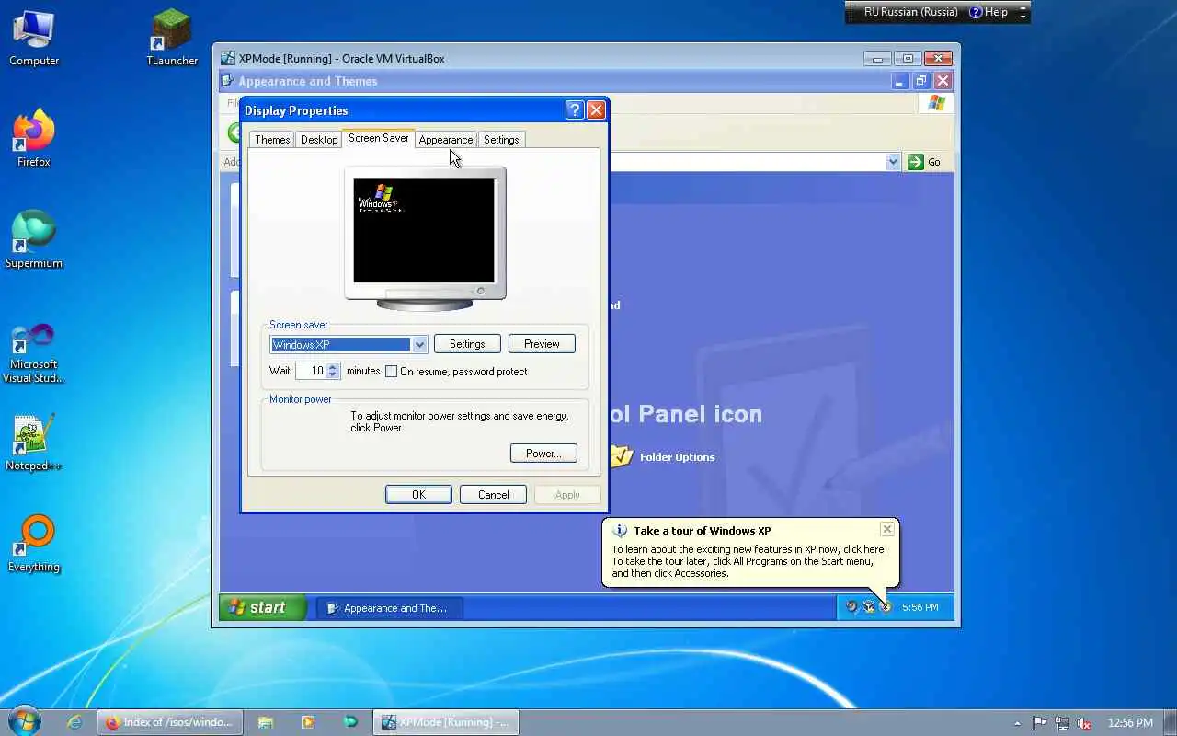1177x736 pixels.
Task: Click the screen saver Settings button
Action: [467, 344]
